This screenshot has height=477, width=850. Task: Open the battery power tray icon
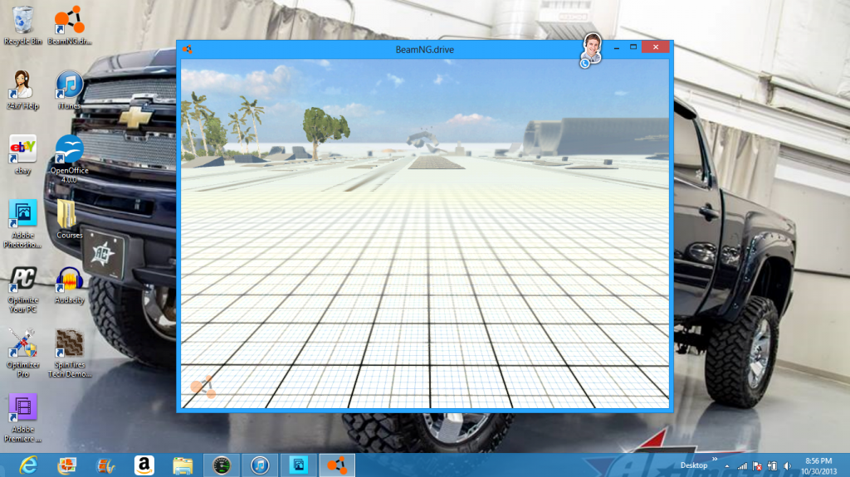[x=773, y=465]
